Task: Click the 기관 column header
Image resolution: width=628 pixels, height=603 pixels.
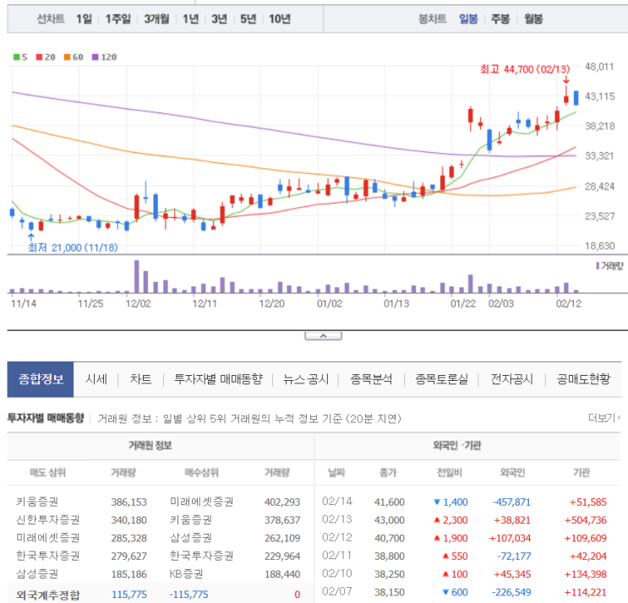Action: 582,473
